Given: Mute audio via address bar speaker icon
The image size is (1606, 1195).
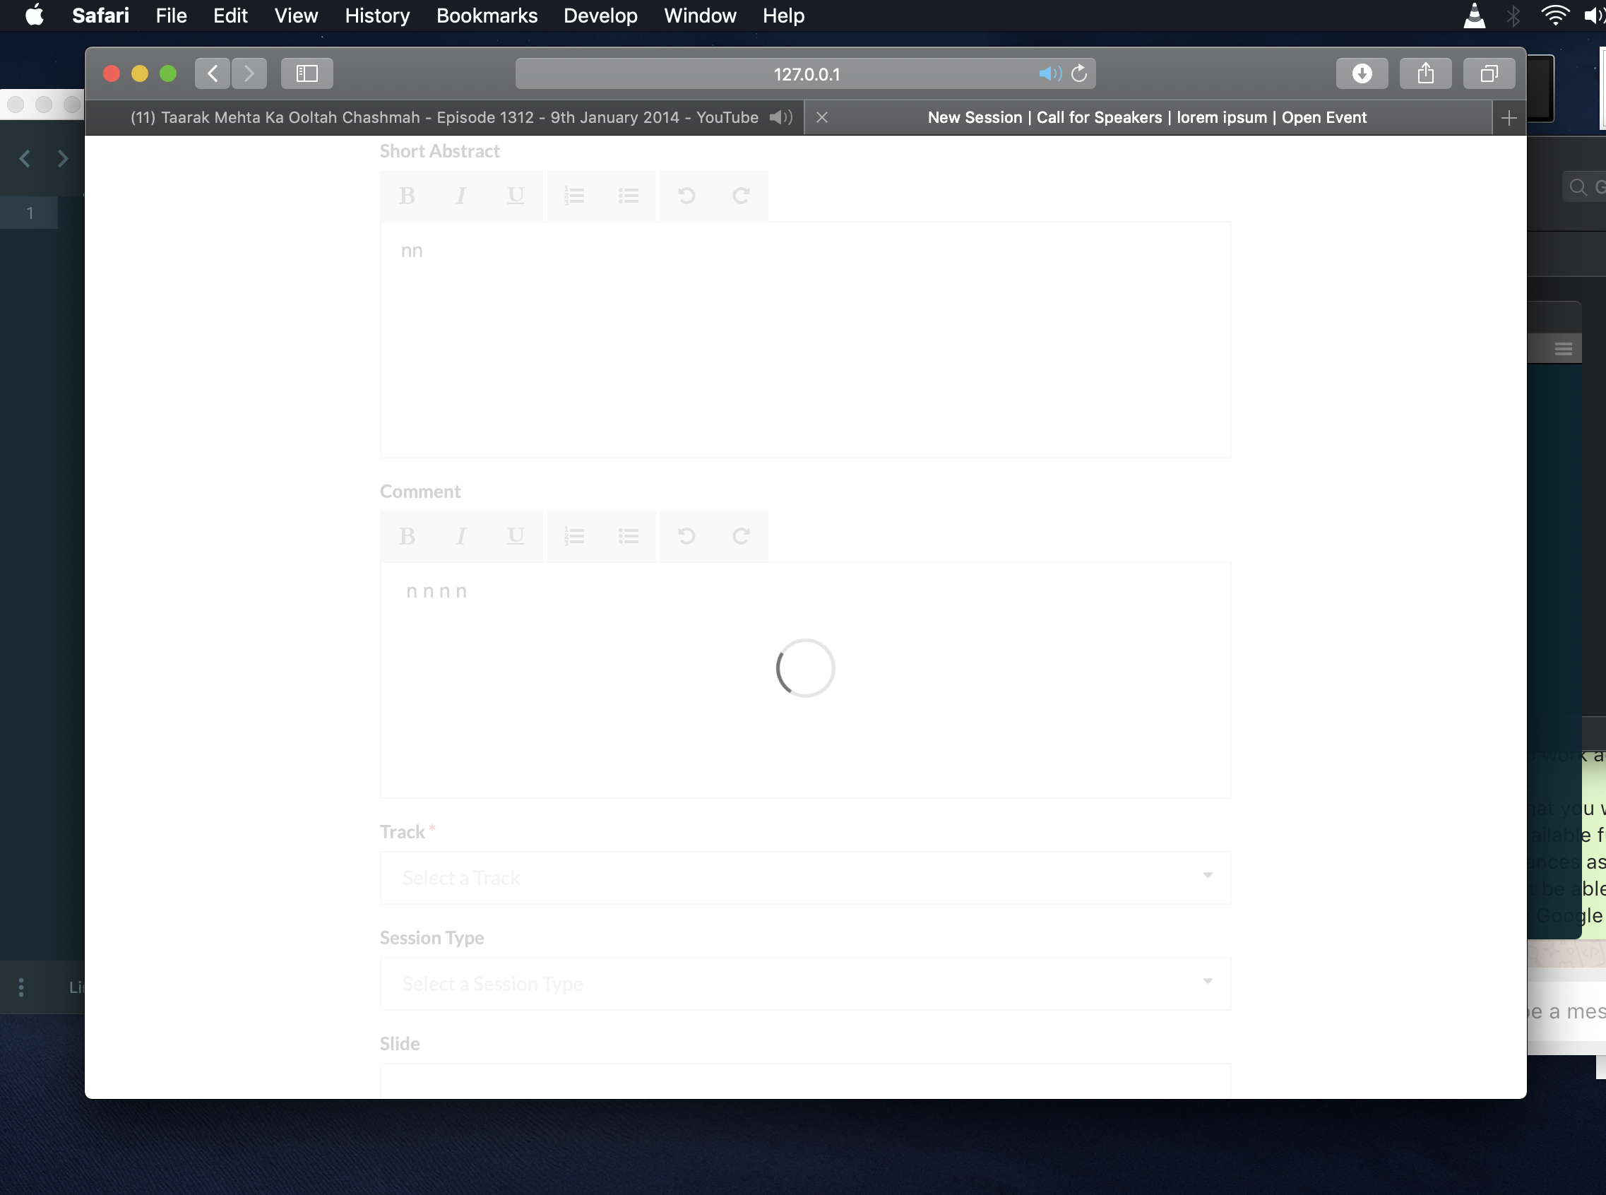Looking at the screenshot, I should (x=1049, y=73).
